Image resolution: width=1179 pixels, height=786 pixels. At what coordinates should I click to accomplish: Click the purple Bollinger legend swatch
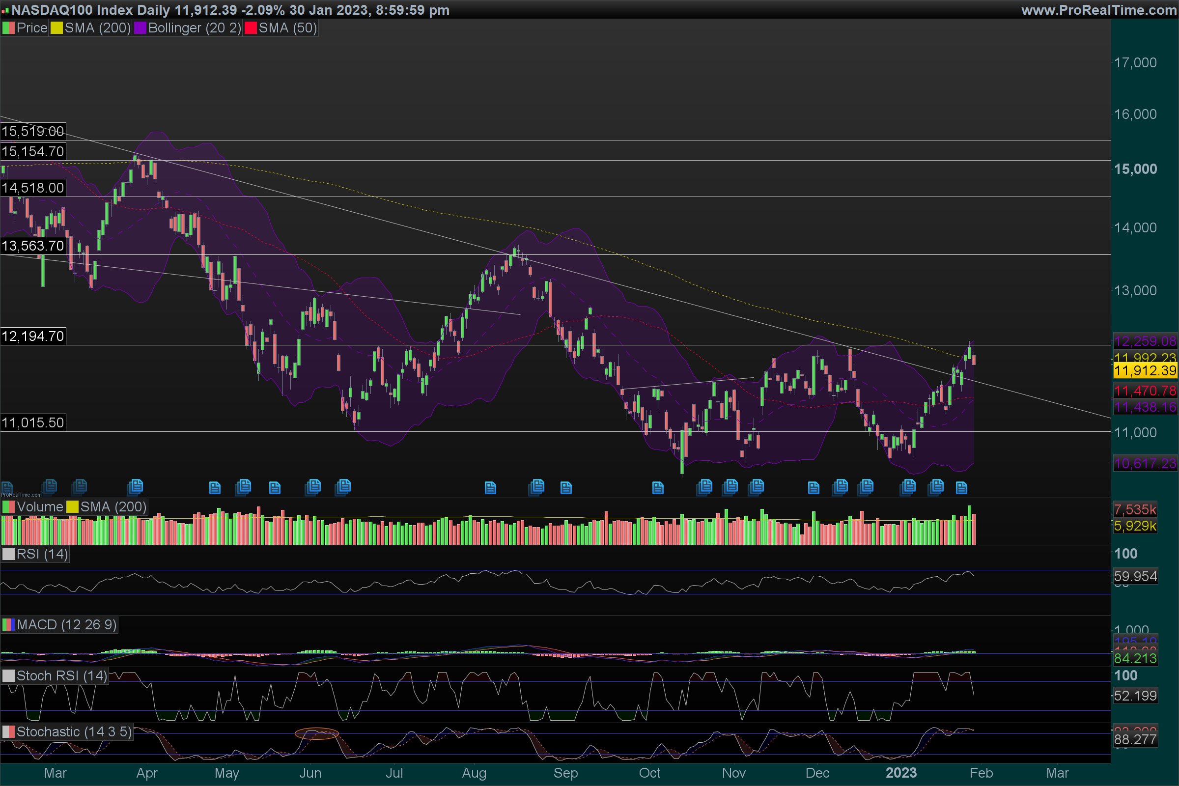pyautogui.click(x=140, y=28)
